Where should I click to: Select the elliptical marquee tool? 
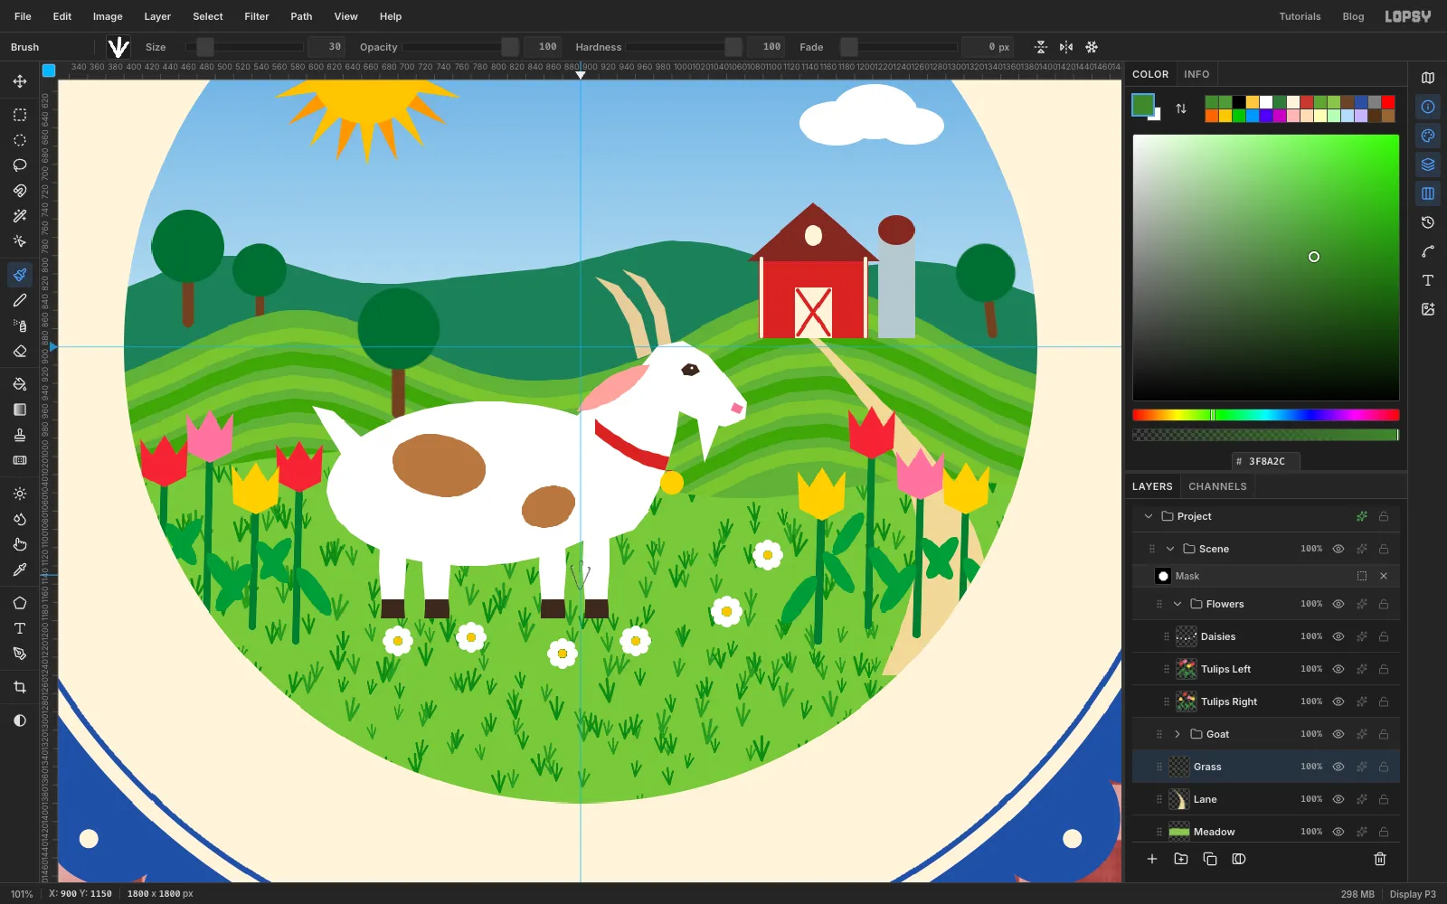20,140
